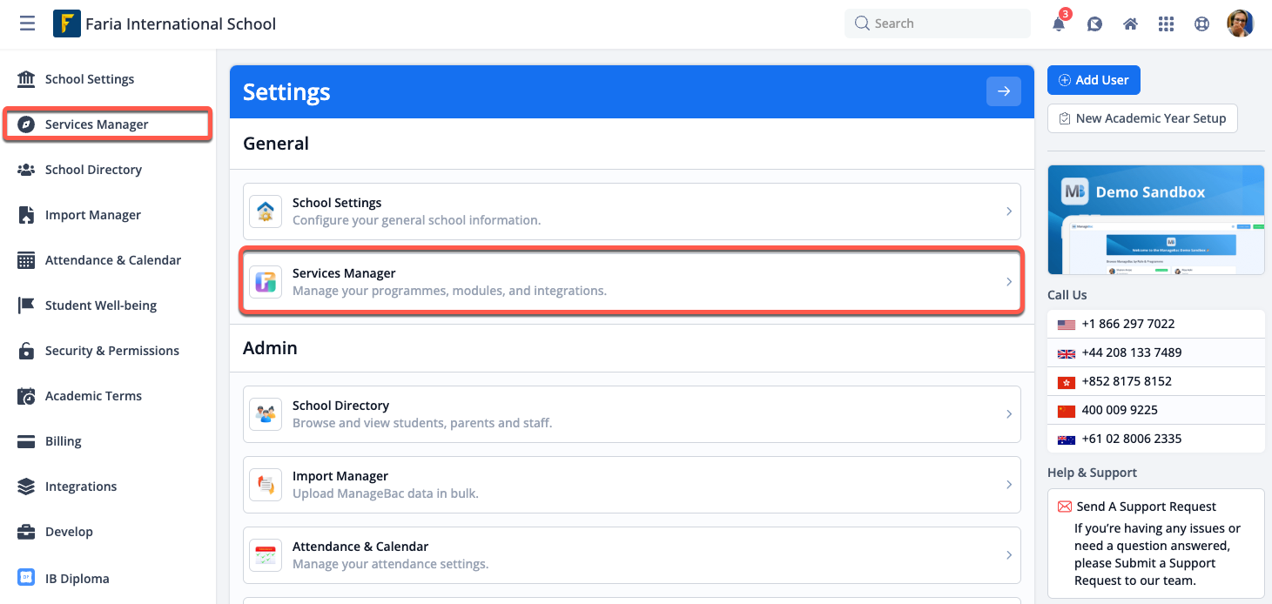The image size is (1272, 604).
Task: Click the Security & Permissions lock icon
Action: pyautogui.click(x=26, y=351)
